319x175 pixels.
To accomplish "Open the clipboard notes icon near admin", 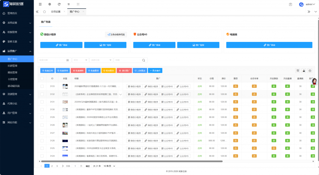I will 290,4.
